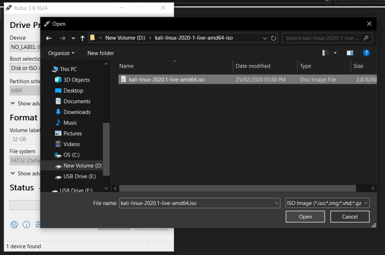
Task: Create a New folder
Action: [101, 53]
